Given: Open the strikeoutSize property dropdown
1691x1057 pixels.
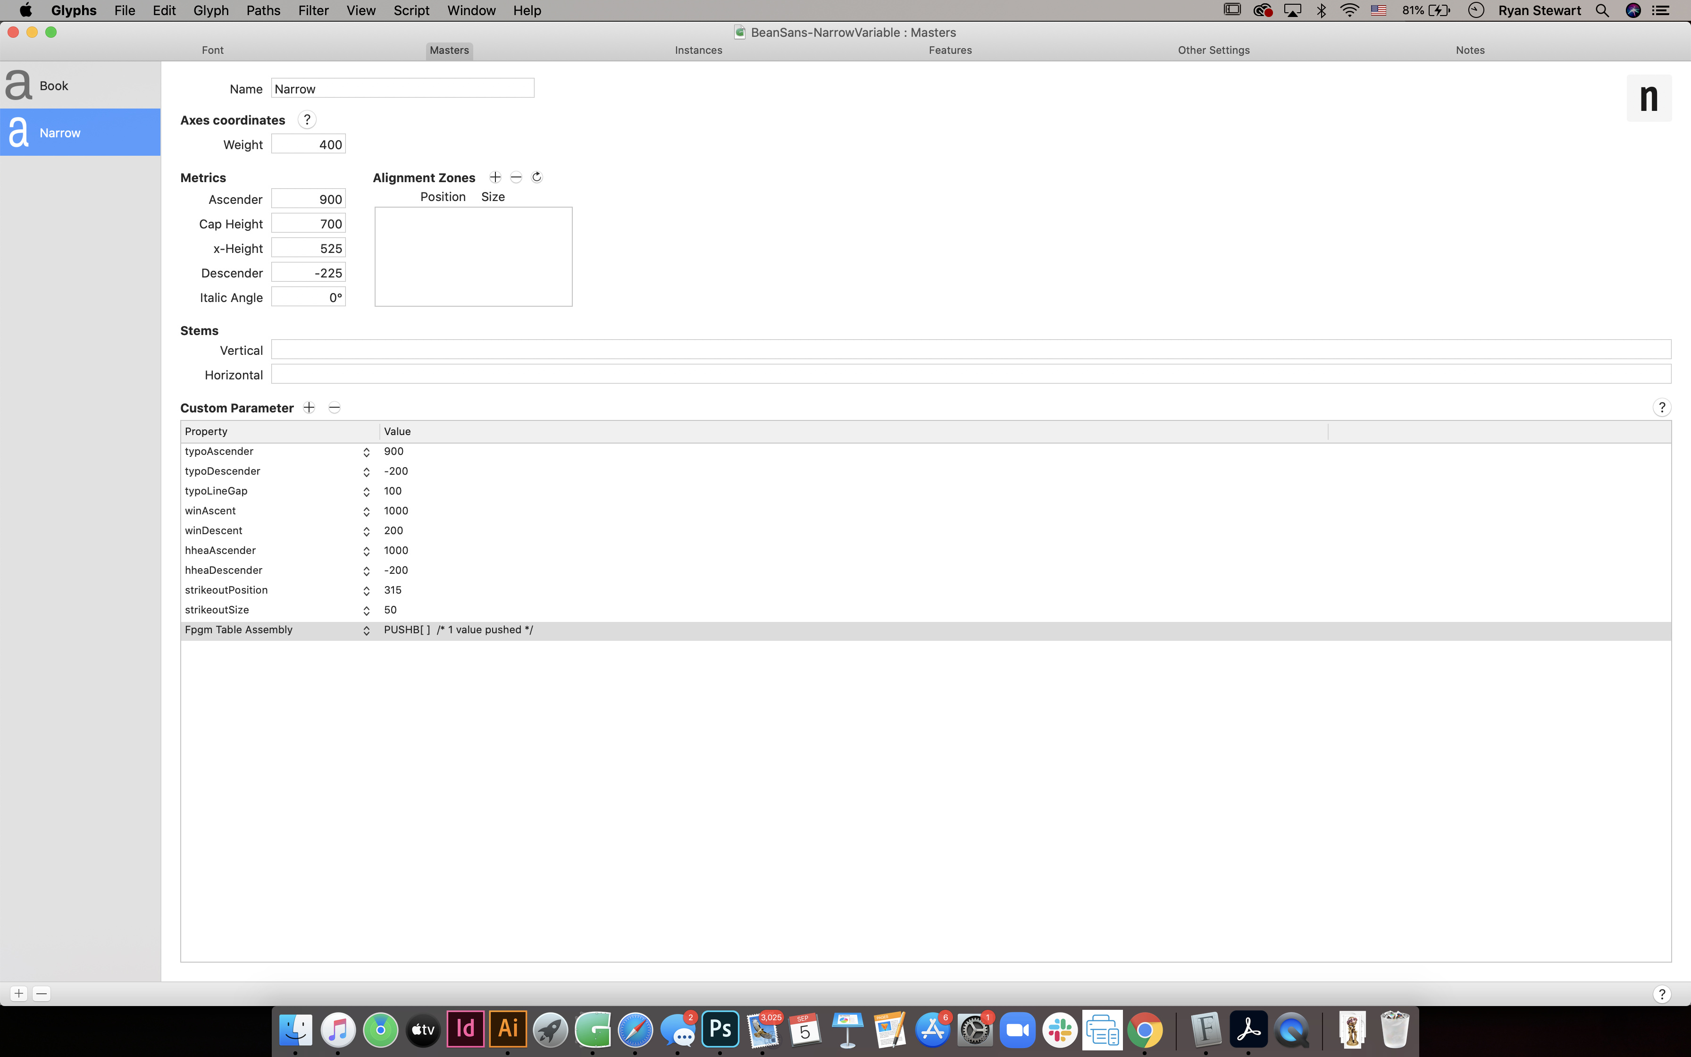Looking at the screenshot, I should pos(366,611).
